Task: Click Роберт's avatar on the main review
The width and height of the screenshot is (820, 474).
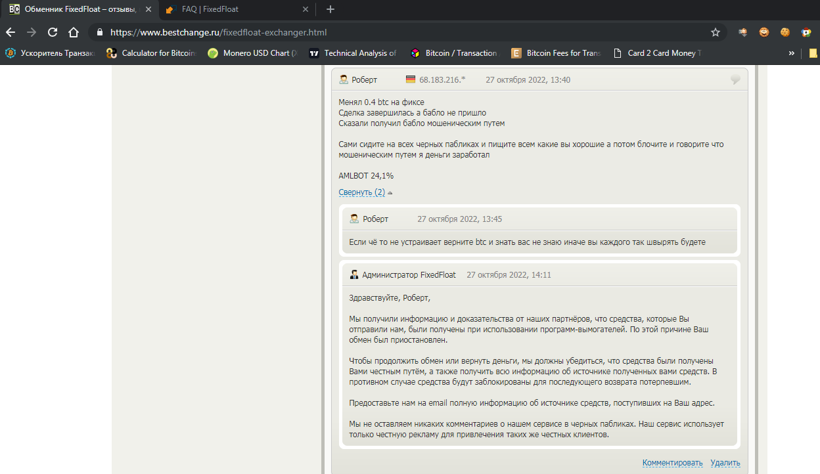Action: click(344, 79)
